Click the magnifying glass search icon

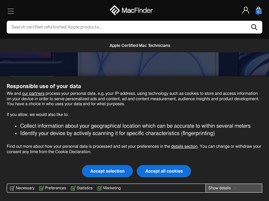(254, 27)
